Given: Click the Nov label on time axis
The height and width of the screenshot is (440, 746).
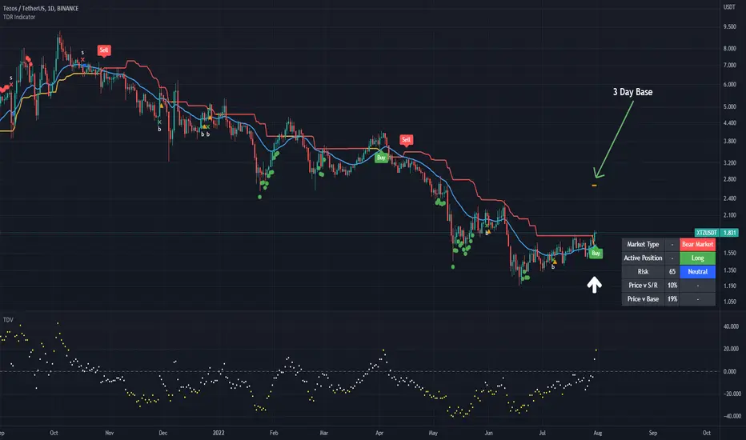Looking at the screenshot, I should click(x=110, y=433).
